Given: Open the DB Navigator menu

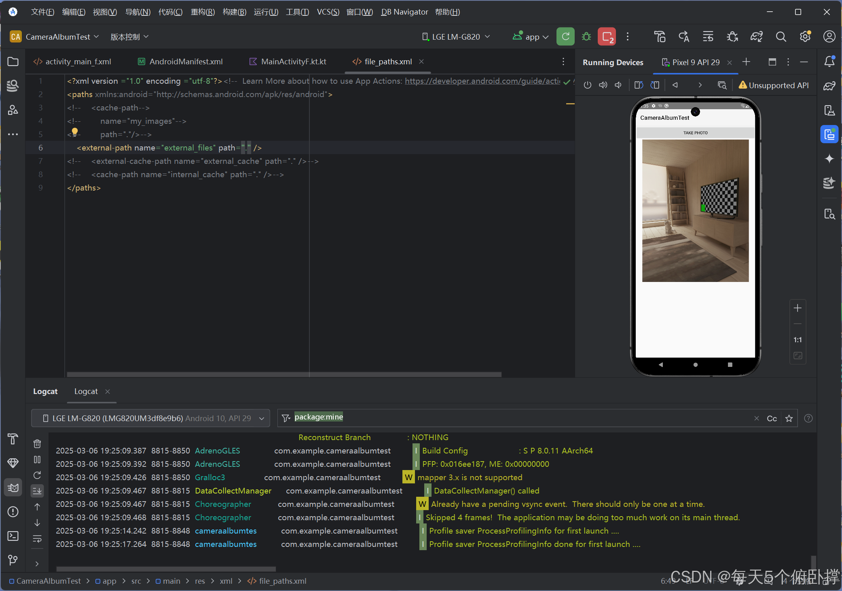Looking at the screenshot, I should pyautogui.click(x=404, y=12).
